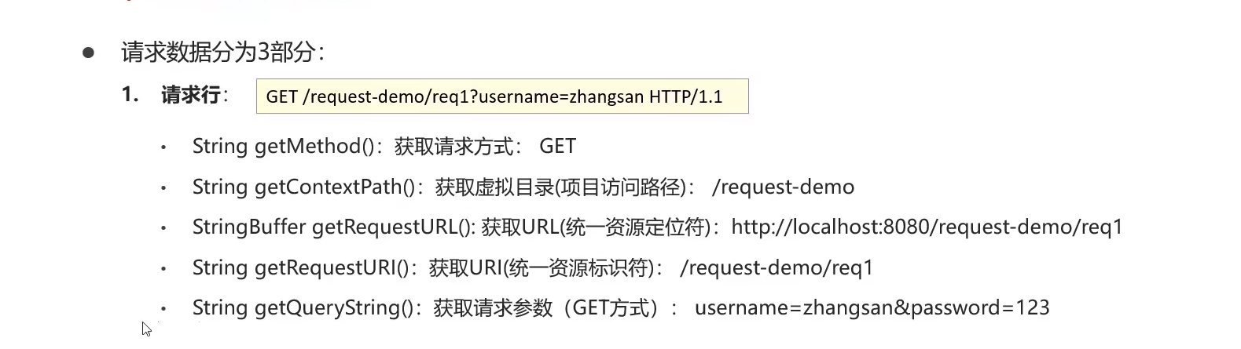1241x349 pixels.
Task: Click the large bullet before 请求数据
Action: coord(88,53)
